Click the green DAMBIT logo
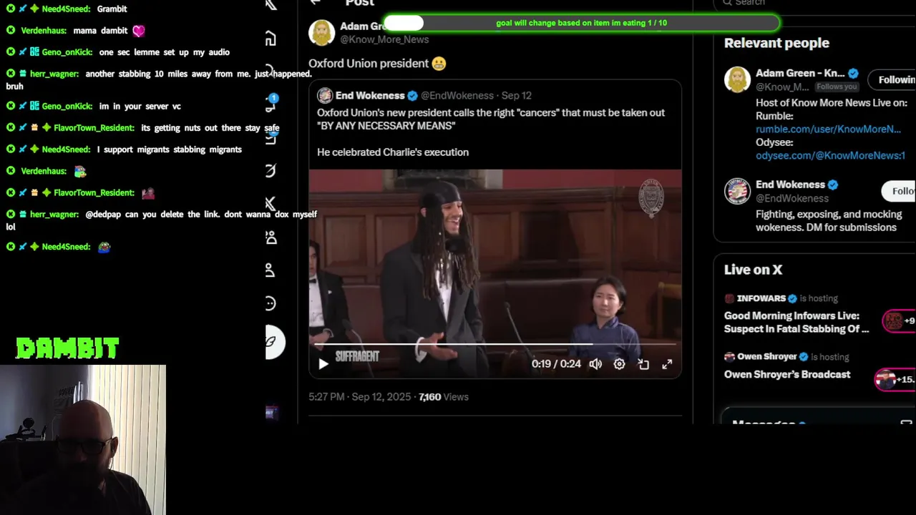This screenshot has height=515, width=916. click(67, 348)
